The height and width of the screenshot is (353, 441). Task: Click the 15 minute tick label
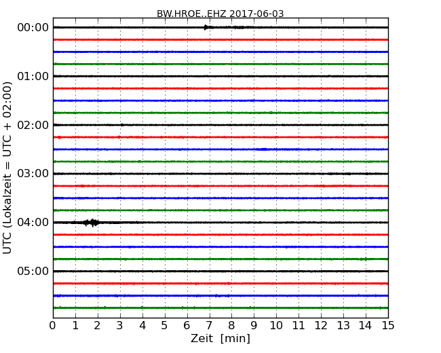tap(388, 325)
